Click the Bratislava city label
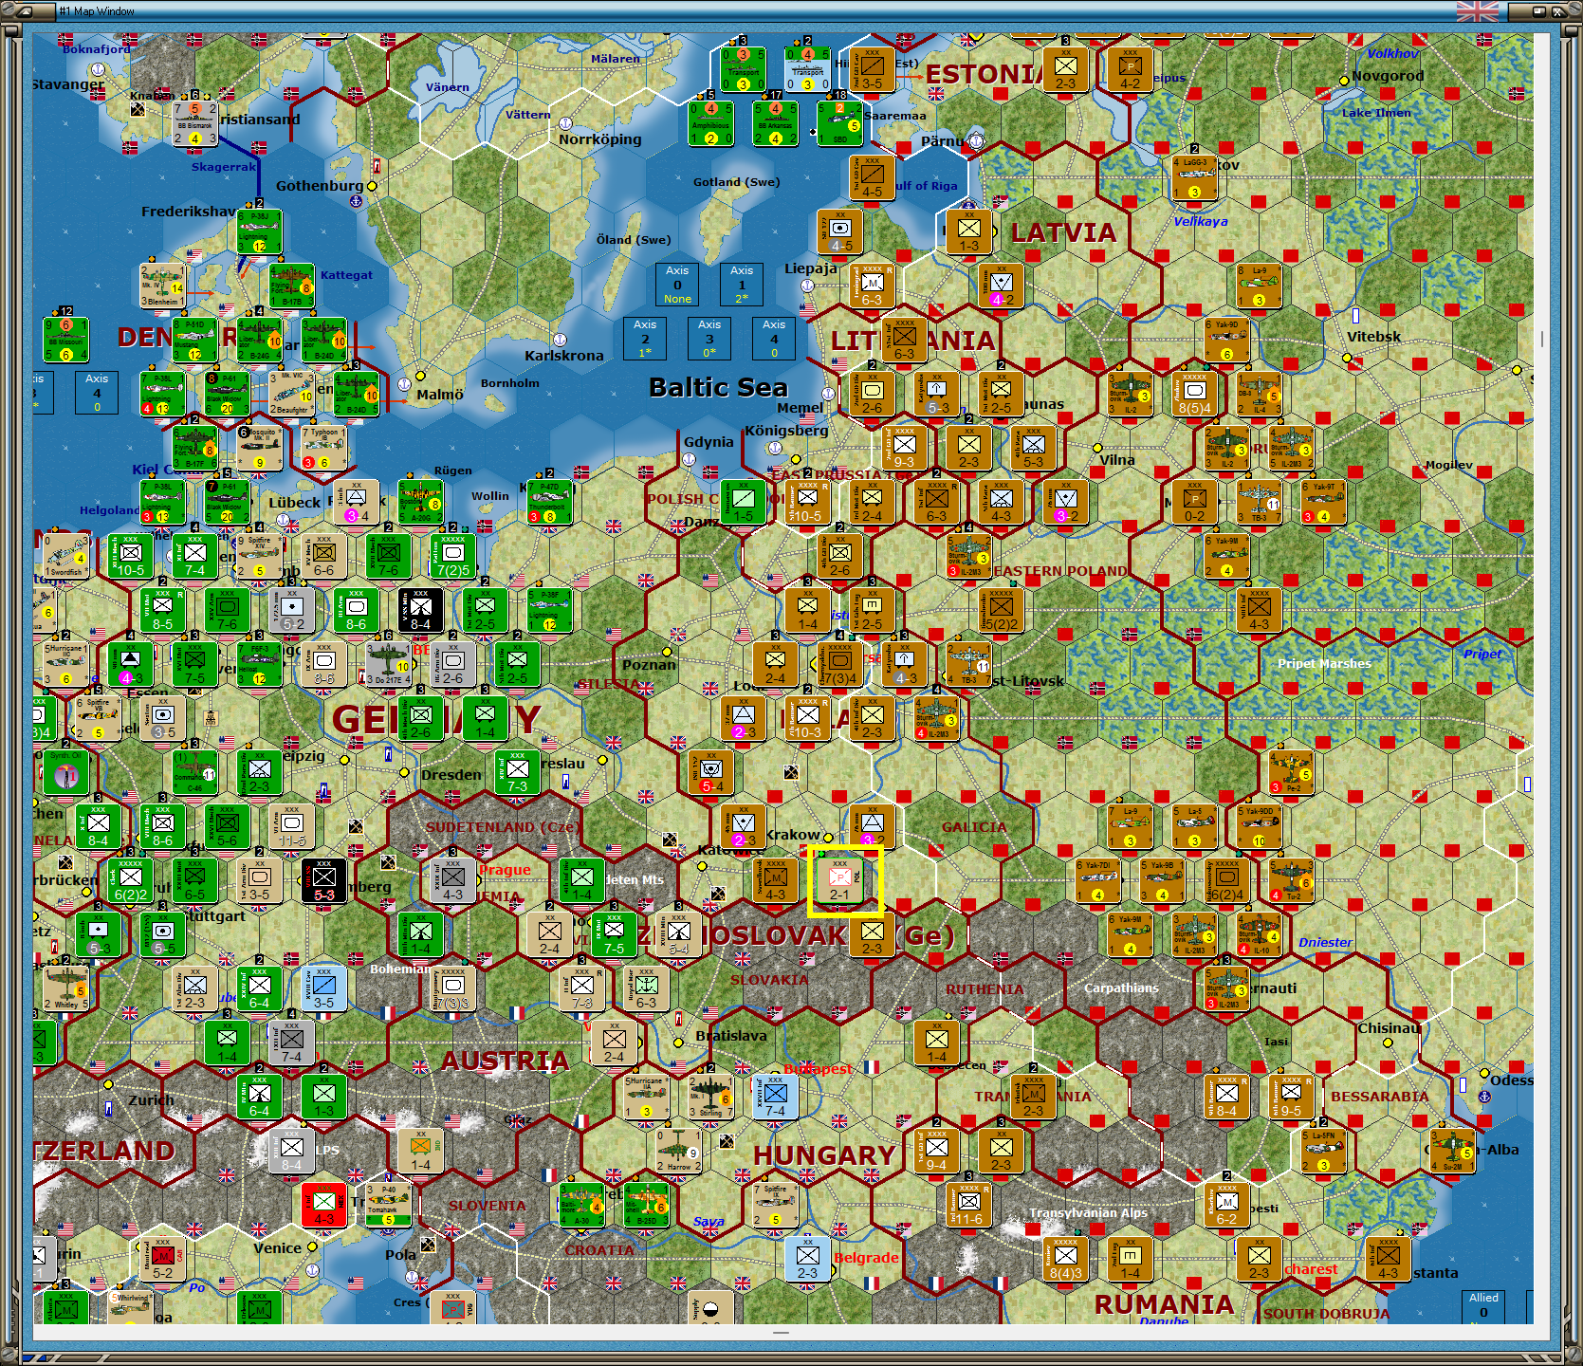Viewport: 1583px width, 1366px height. pos(731,1036)
